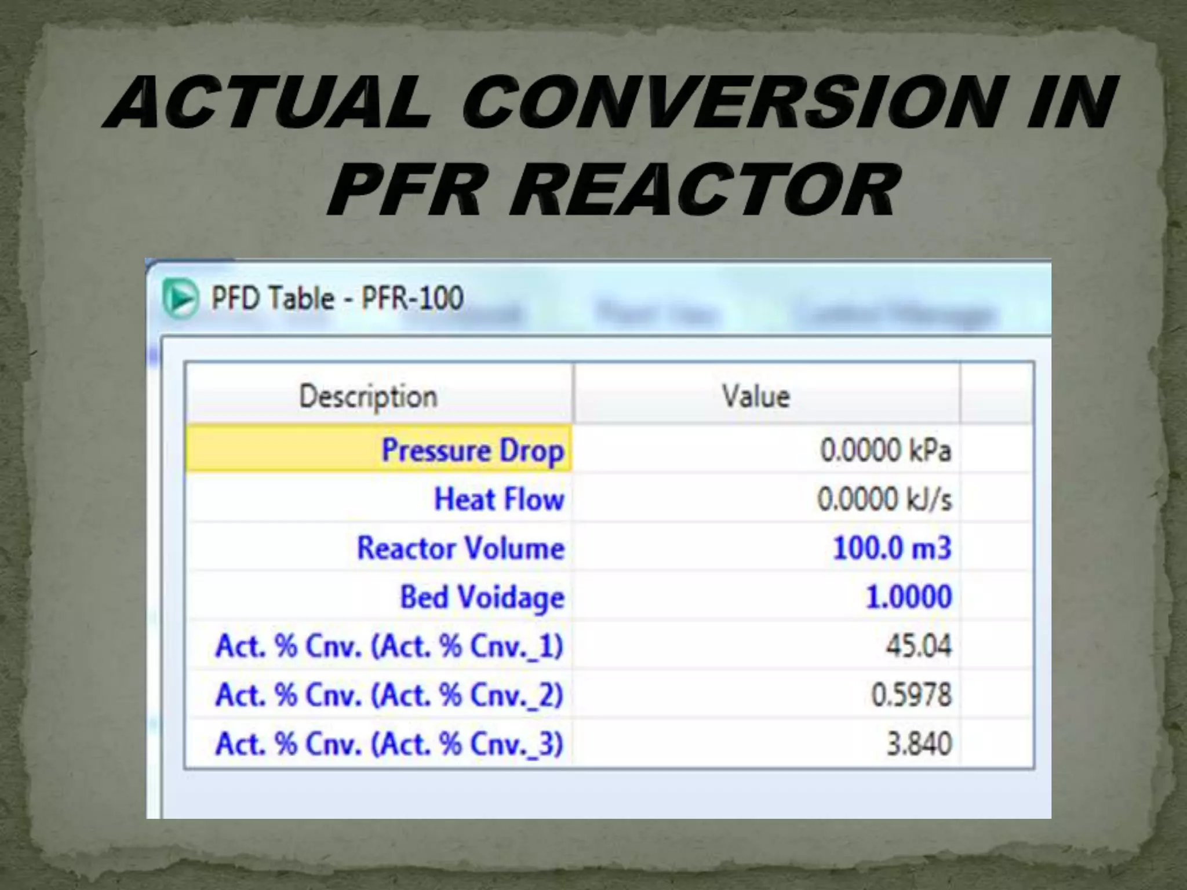The width and height of the screenshot is (1187, 890).
Task: Select the Reactor Volume row label
Action: [461, 548]
